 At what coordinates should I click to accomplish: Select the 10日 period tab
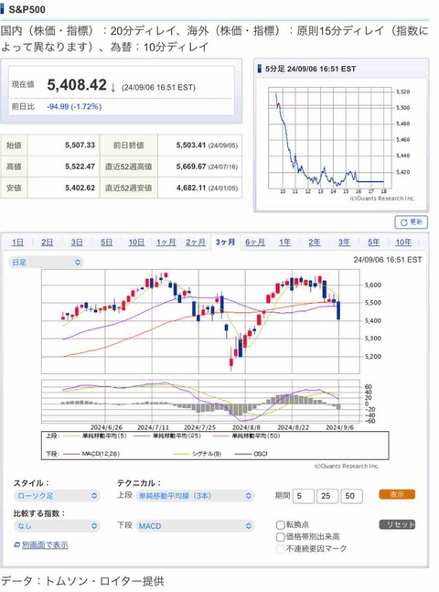point(136,242)
